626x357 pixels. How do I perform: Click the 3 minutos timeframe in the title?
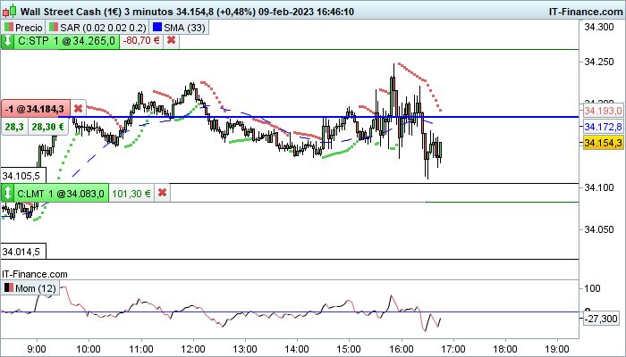(x=148, y=12)
